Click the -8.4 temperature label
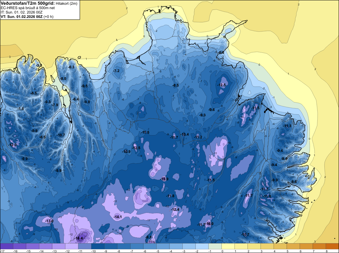This screenshot has height=253, width=339. coord(284,159)
